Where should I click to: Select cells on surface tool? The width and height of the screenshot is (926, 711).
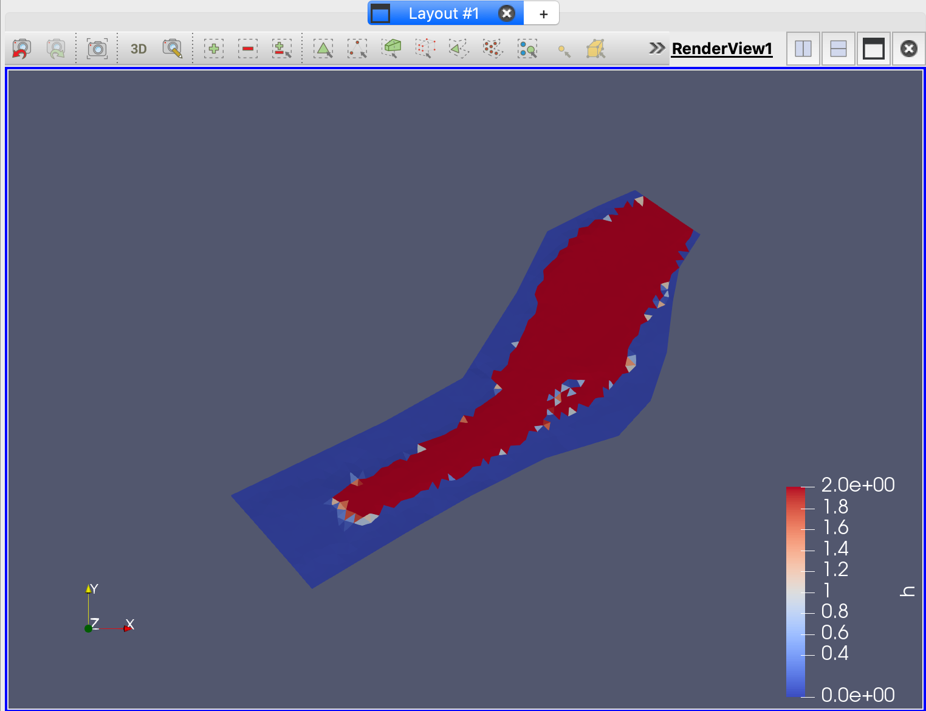pyautogui.click(x=323, y=49)
